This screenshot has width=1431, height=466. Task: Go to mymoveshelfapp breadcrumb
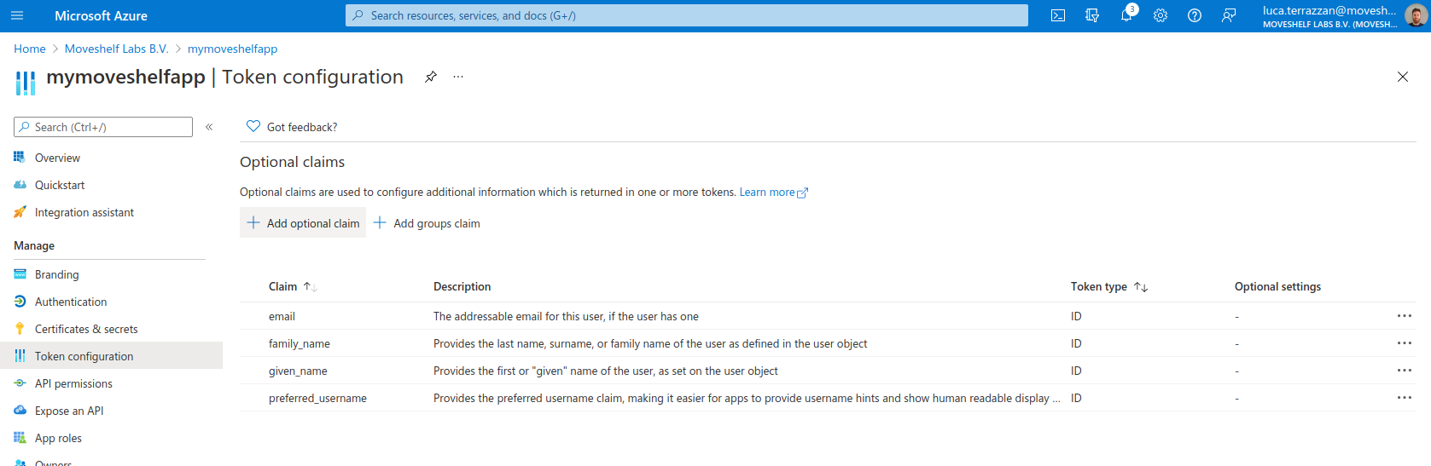(232, 49)
